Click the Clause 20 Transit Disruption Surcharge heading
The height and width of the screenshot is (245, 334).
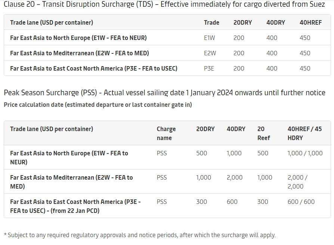pyautogui.click(x=164, y=4)
